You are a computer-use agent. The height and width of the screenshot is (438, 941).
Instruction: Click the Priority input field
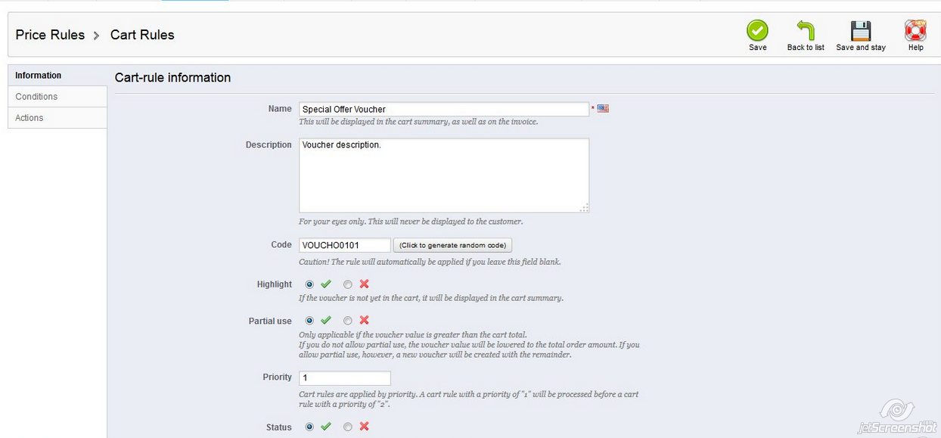(345, 377)
